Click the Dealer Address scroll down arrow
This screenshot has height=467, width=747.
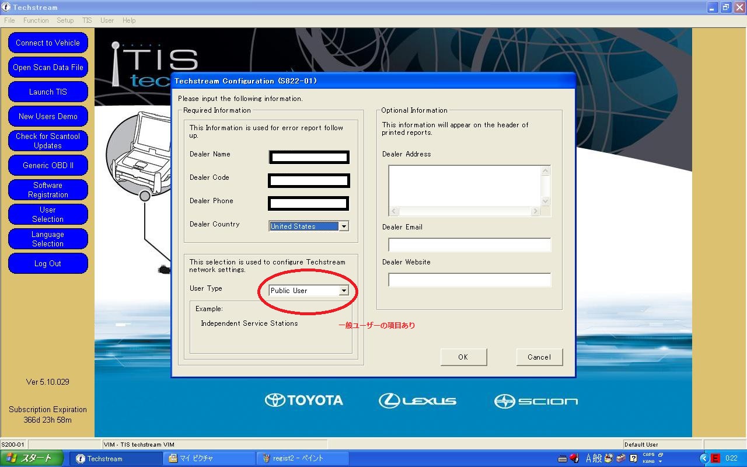(546, 201)
